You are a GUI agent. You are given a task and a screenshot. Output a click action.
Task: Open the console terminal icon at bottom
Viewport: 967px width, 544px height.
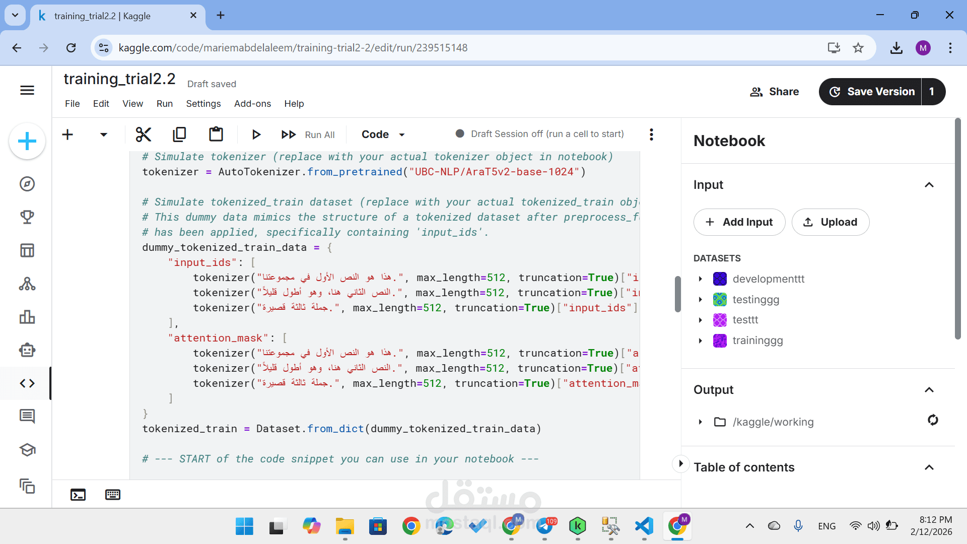78,495
